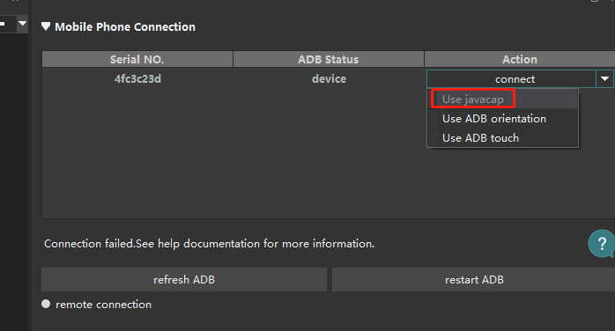Click the connect button for device 4fc3c23d
Image resolution: width=615 pixels, height=331 pixels.
pyautogui.click(x=511, y=79)
